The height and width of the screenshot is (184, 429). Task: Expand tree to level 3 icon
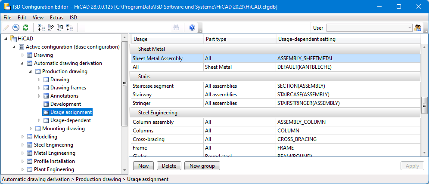(x=60, y=28)
